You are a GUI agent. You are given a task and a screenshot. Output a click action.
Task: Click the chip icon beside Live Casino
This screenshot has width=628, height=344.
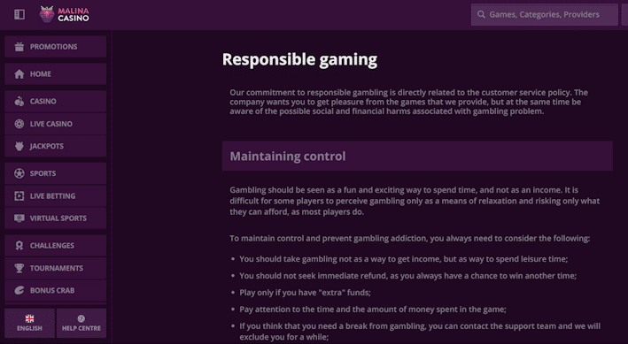click(x=19, y=124)
